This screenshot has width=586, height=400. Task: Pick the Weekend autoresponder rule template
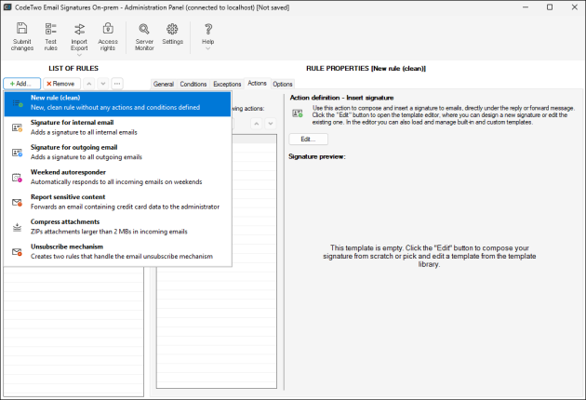pos(117,177)
